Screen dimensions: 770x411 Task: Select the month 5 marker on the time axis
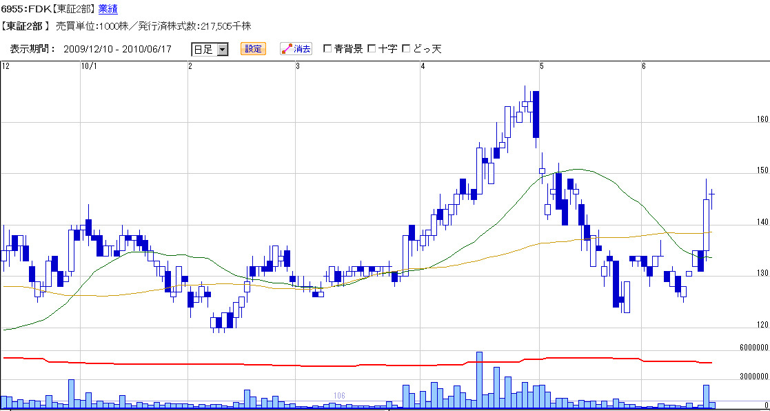(542, 66)
